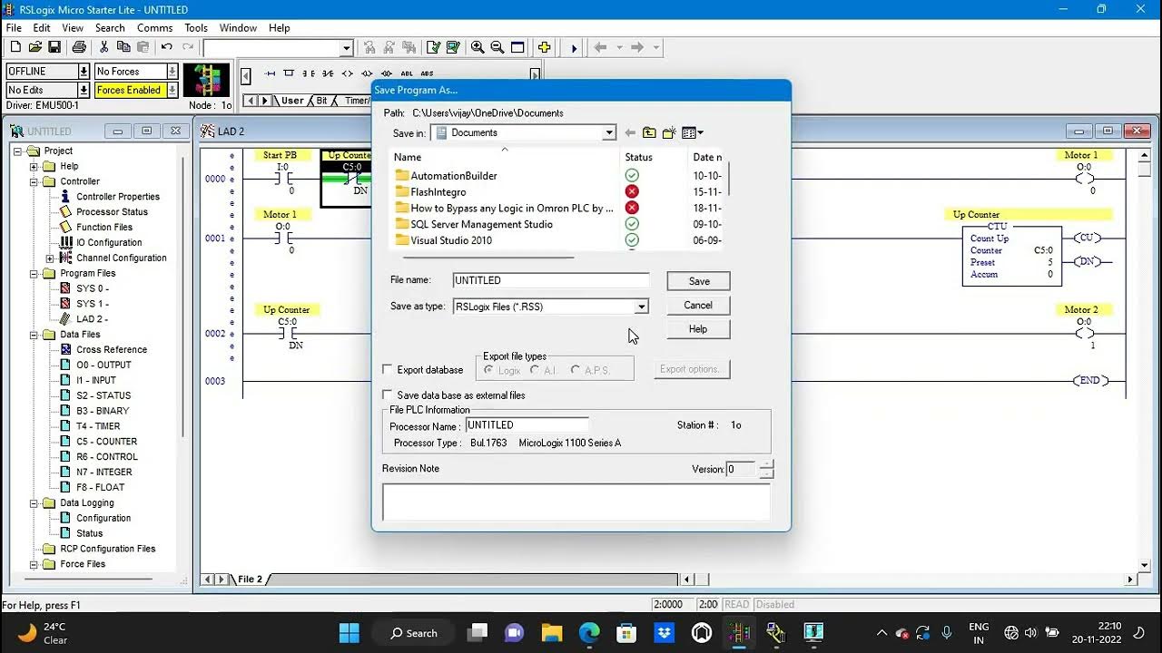Click the Undo toolbar icon
This screenshot has height=653, width=1162.
166,47
